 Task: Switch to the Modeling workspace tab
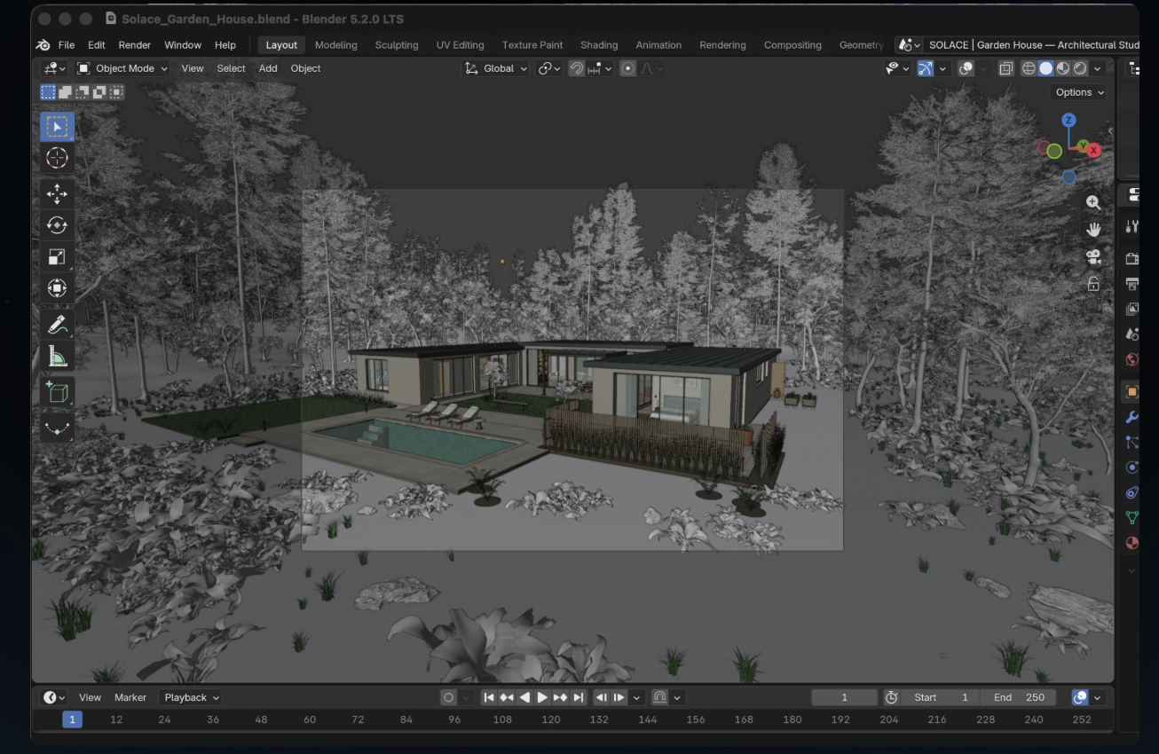point(336,45)
